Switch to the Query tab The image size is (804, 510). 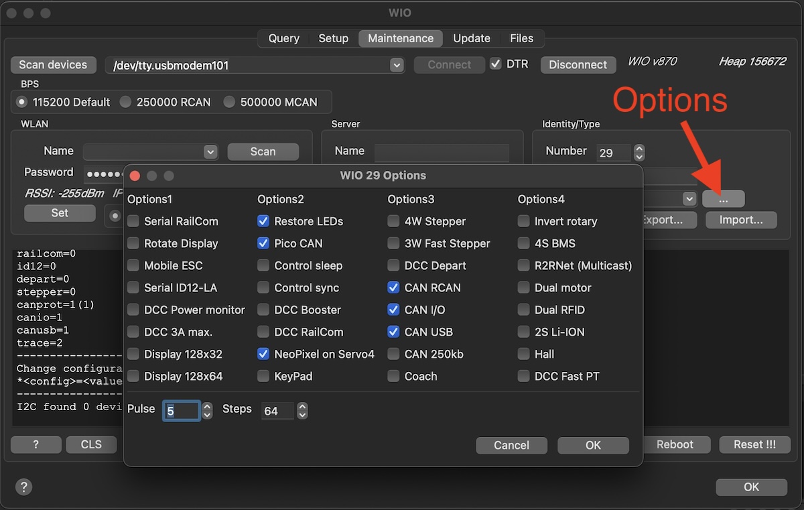pyautogui.click(x=283, y=38)
